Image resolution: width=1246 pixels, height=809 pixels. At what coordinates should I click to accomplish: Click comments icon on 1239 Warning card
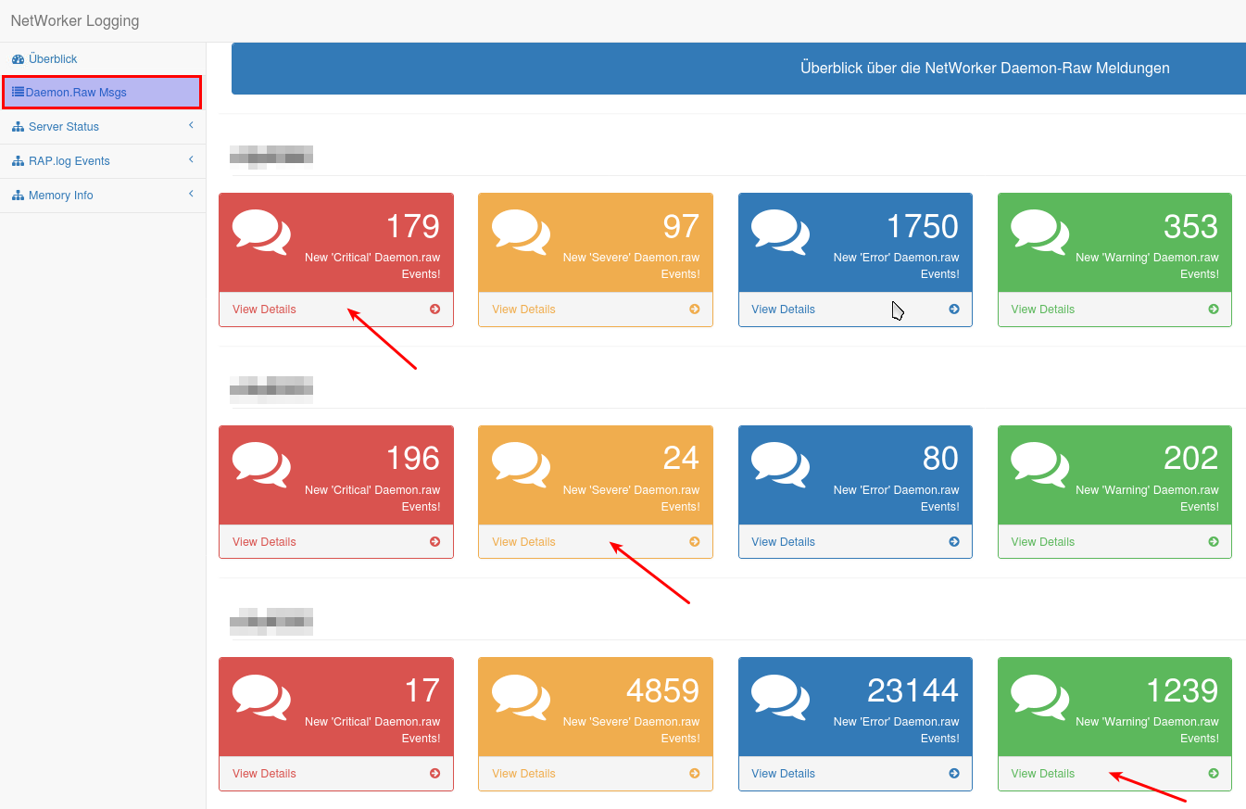tap(1039, 696)
